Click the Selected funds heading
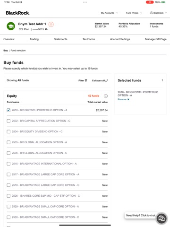Viewport: 170px width, 227px height. 129,80
